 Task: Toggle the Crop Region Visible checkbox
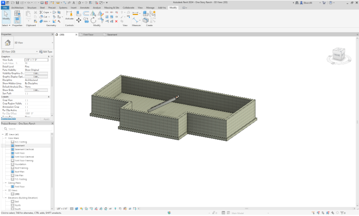coord(27,104)
